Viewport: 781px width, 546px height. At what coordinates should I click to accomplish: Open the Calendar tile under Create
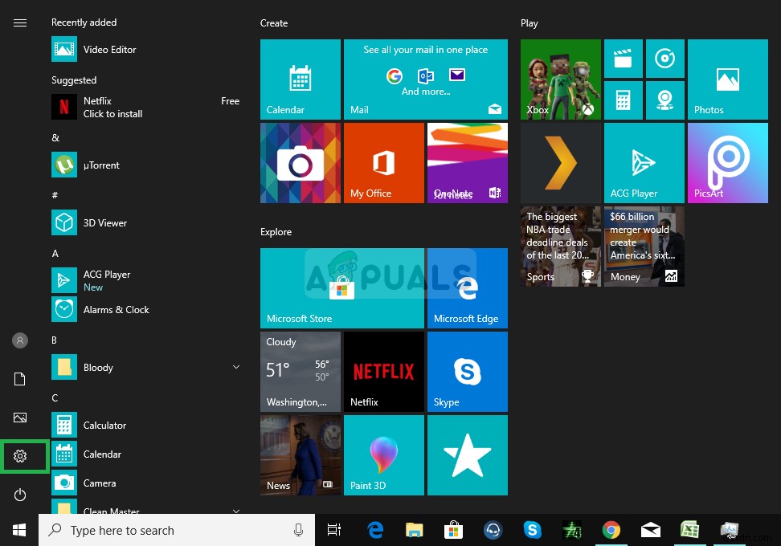tap(300, 79)
